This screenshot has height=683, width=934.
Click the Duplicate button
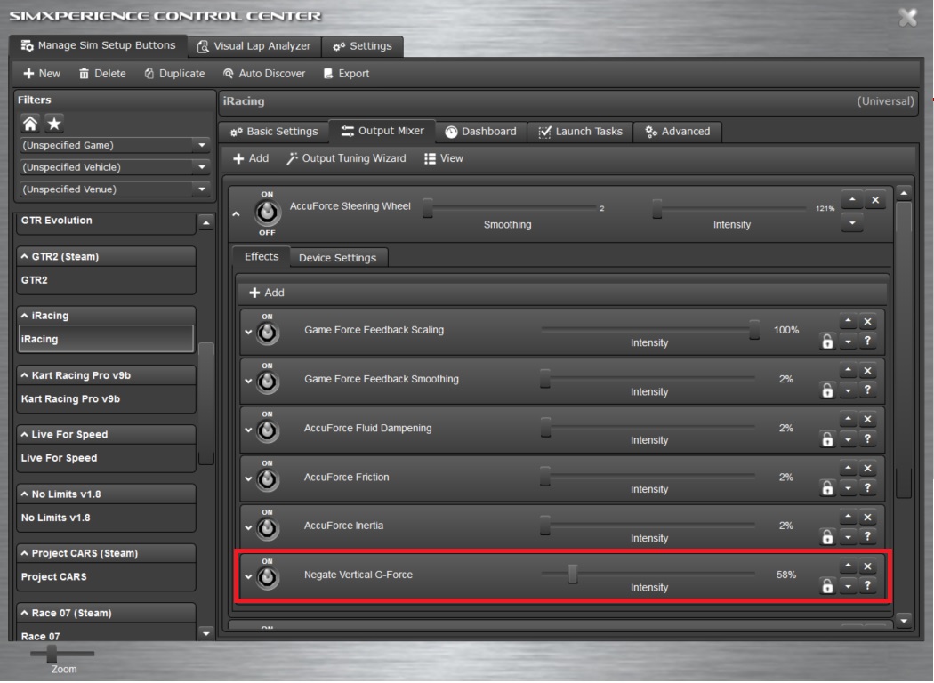click(x=174, y=73)
